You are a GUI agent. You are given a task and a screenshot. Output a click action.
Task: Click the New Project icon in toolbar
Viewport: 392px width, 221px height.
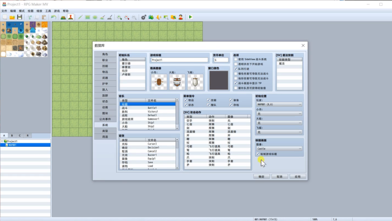coord(5,17)
